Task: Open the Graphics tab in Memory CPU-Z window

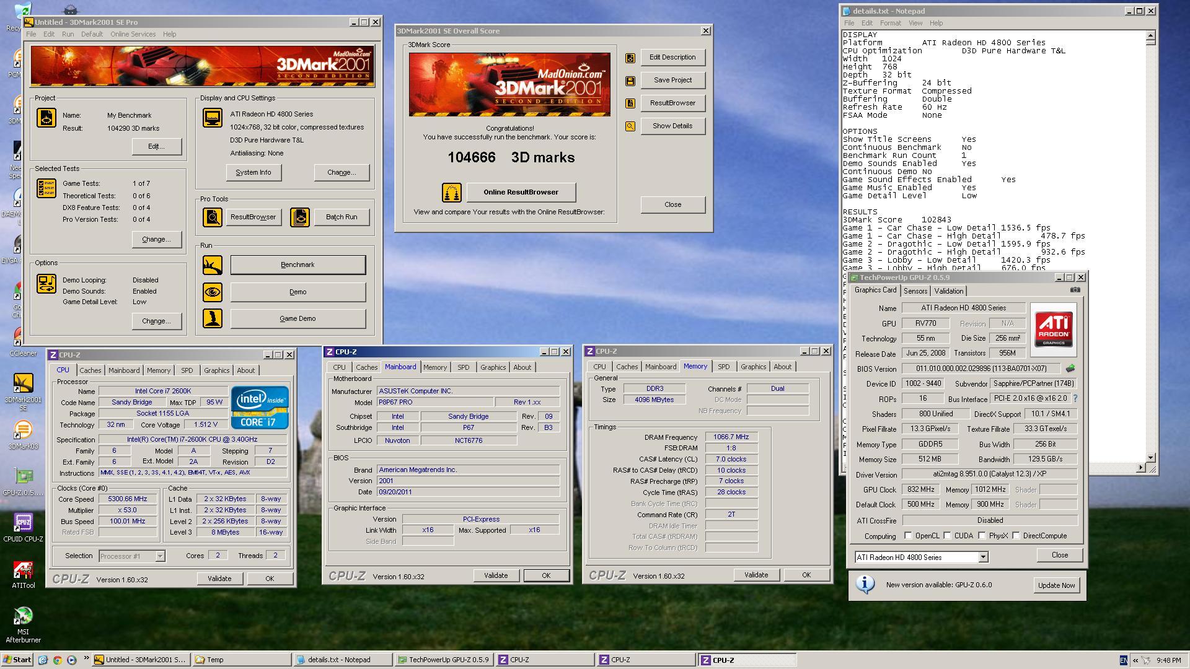Action: click(x=753, y=367)
